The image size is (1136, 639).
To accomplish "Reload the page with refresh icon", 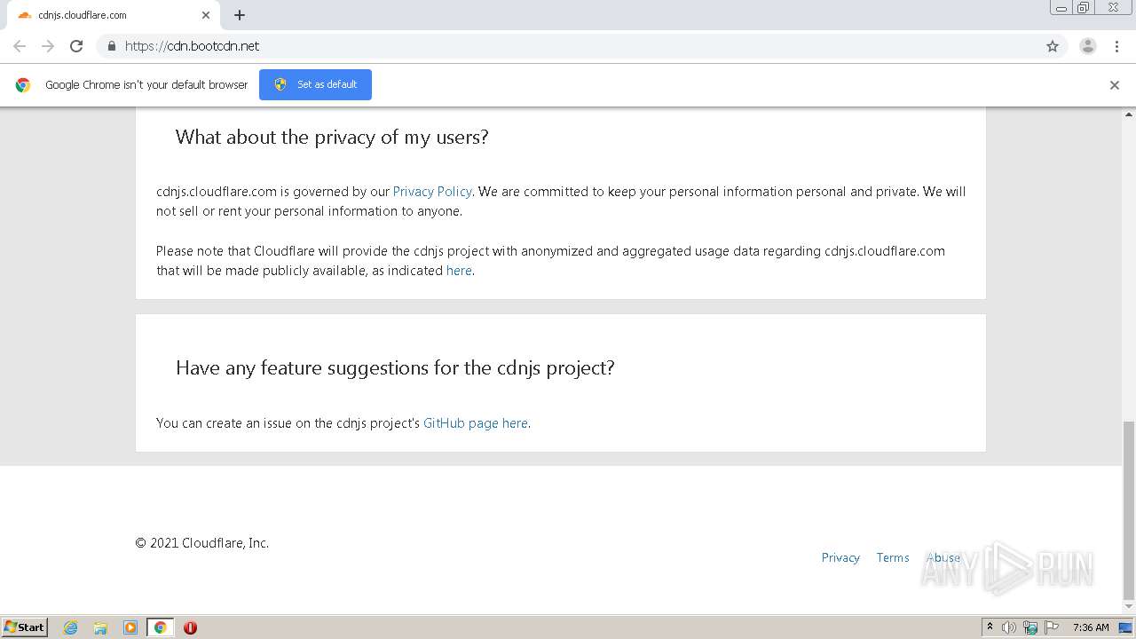I will click(x=76, y=46).
